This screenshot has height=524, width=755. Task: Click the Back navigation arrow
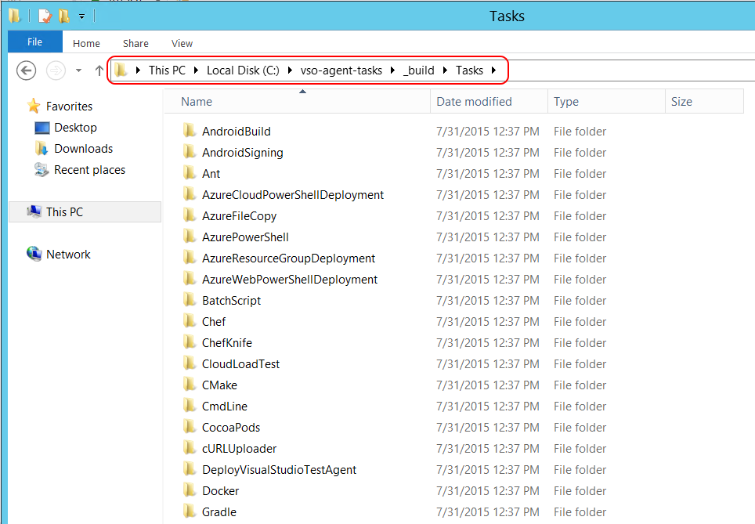pyautogui.click(x=26, y=70)
